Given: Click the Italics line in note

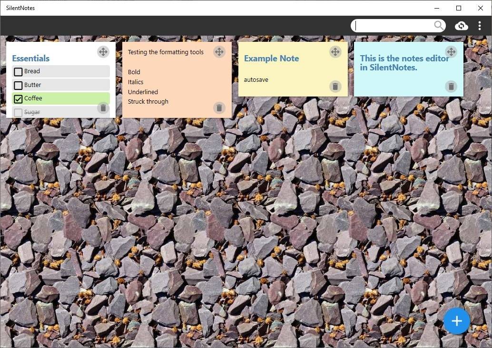Looking at the screenshot, I should (136, 82).
